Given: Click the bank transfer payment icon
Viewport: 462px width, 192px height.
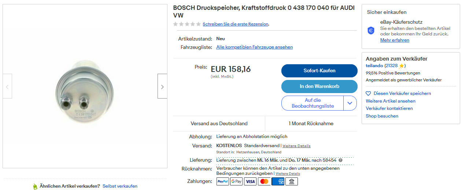Looking at the screenshot, I should click(292, 181).
